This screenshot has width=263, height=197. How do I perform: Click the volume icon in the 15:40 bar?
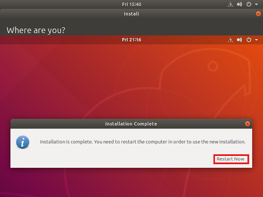point(240,4)
